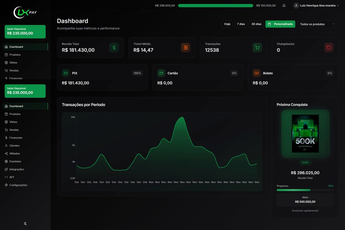This screenshot has width=345, height=230.
Task: Click the R$ 0,00 amount under Cartão
Action: [x=165, y=83]
